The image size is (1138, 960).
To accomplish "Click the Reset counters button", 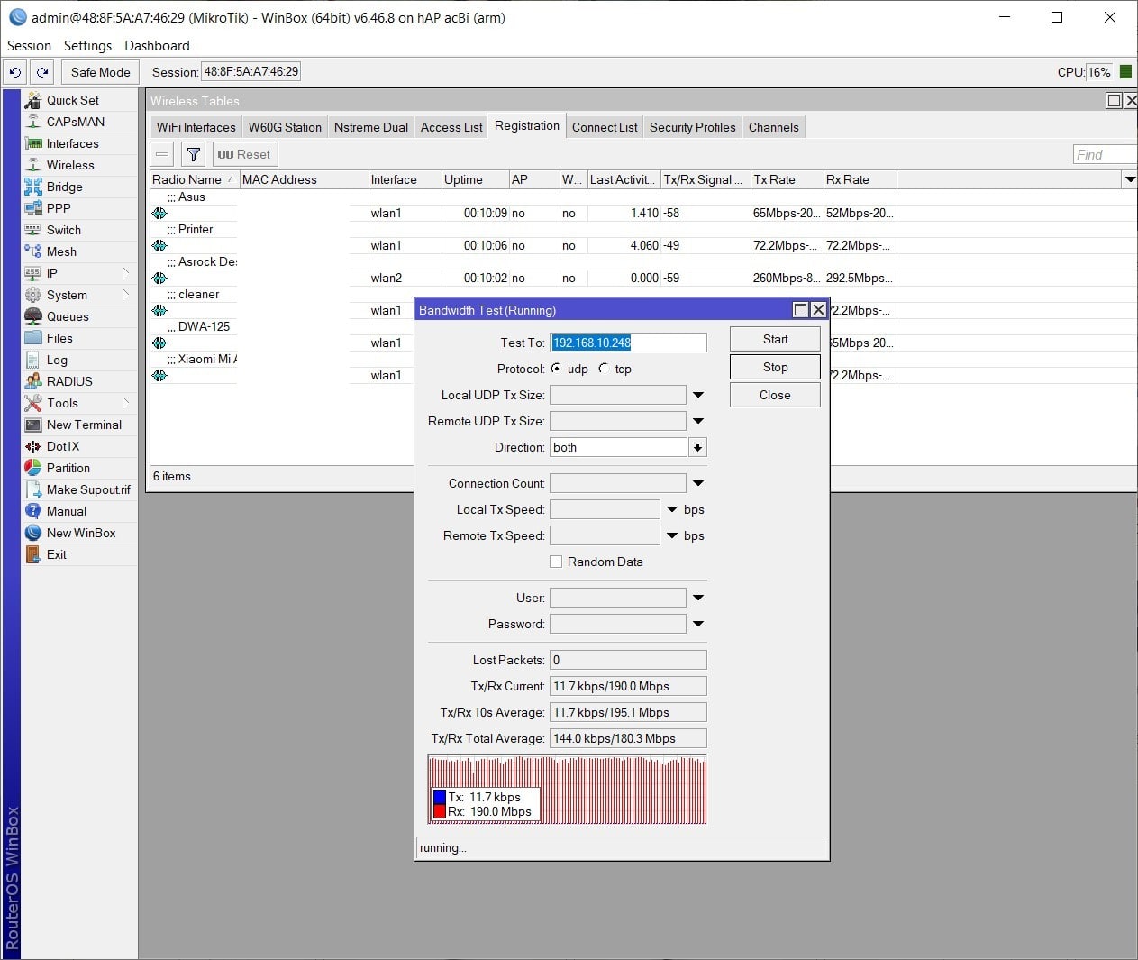I will tap(243, 154).
